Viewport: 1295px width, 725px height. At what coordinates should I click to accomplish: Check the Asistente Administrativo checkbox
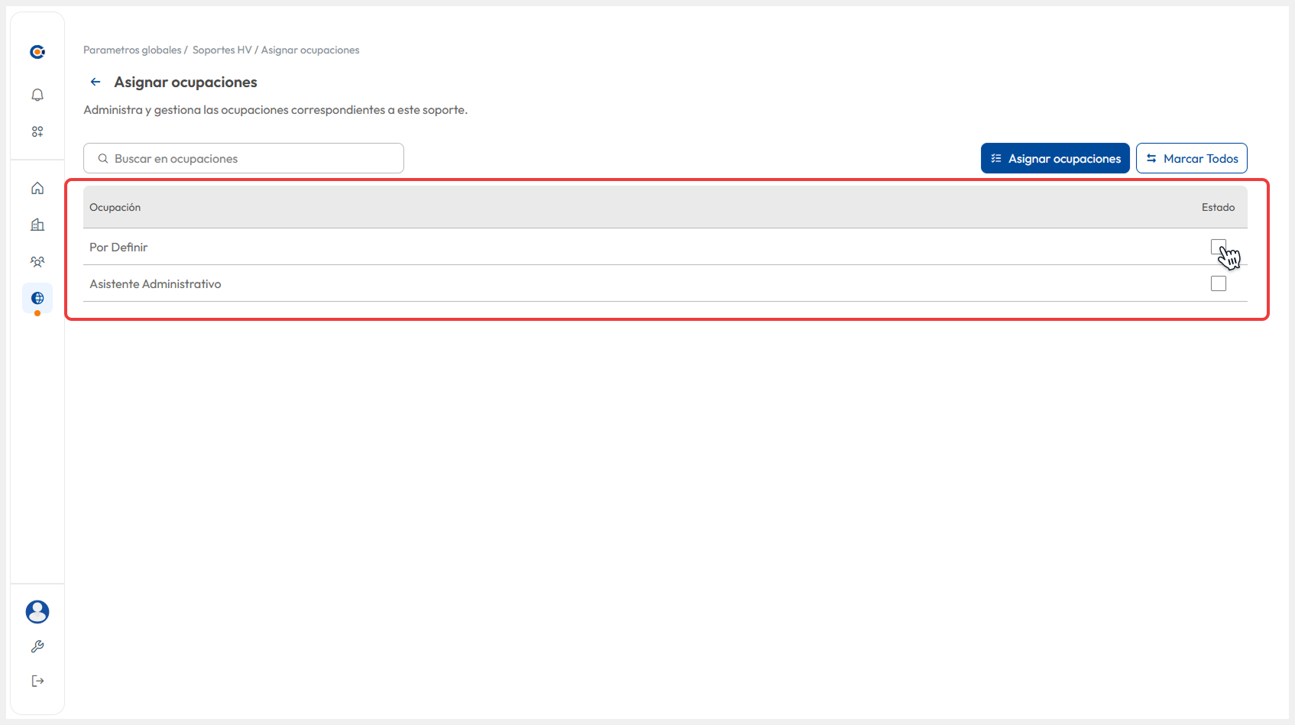(1218, 283)
